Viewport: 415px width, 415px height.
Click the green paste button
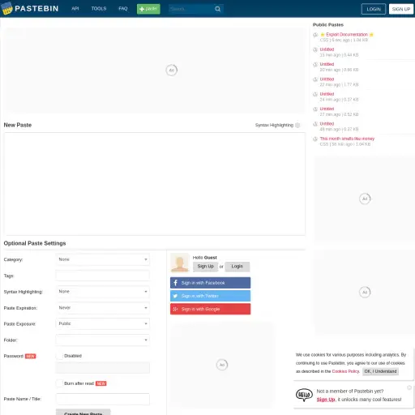(148, 9)
